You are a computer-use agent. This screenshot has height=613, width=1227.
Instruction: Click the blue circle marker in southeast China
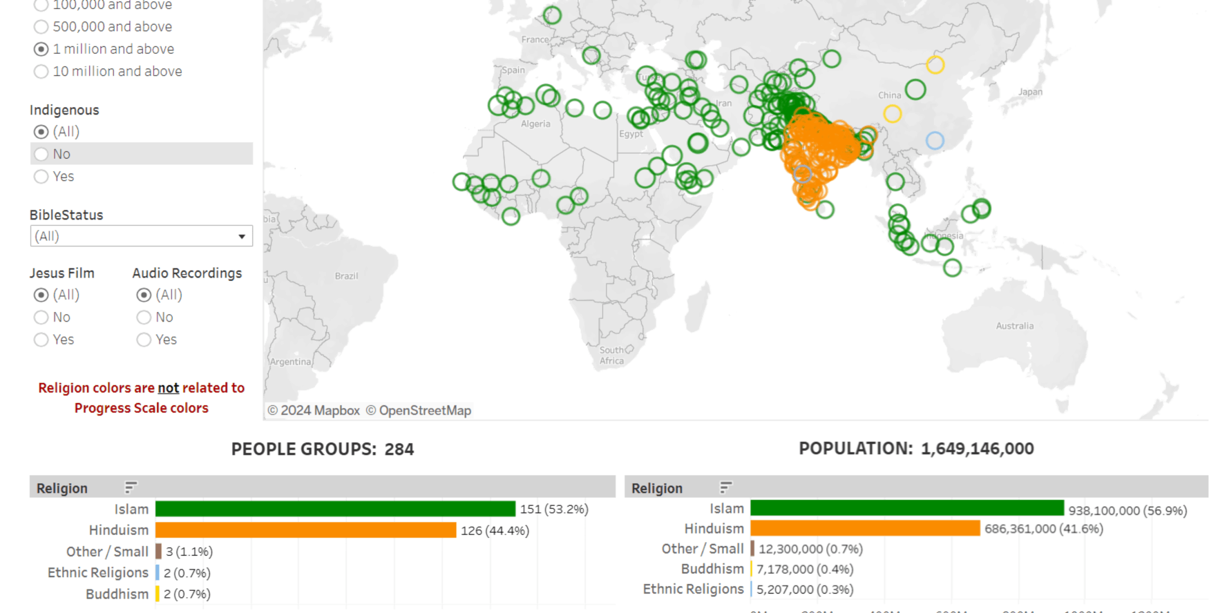coord(935,141)
